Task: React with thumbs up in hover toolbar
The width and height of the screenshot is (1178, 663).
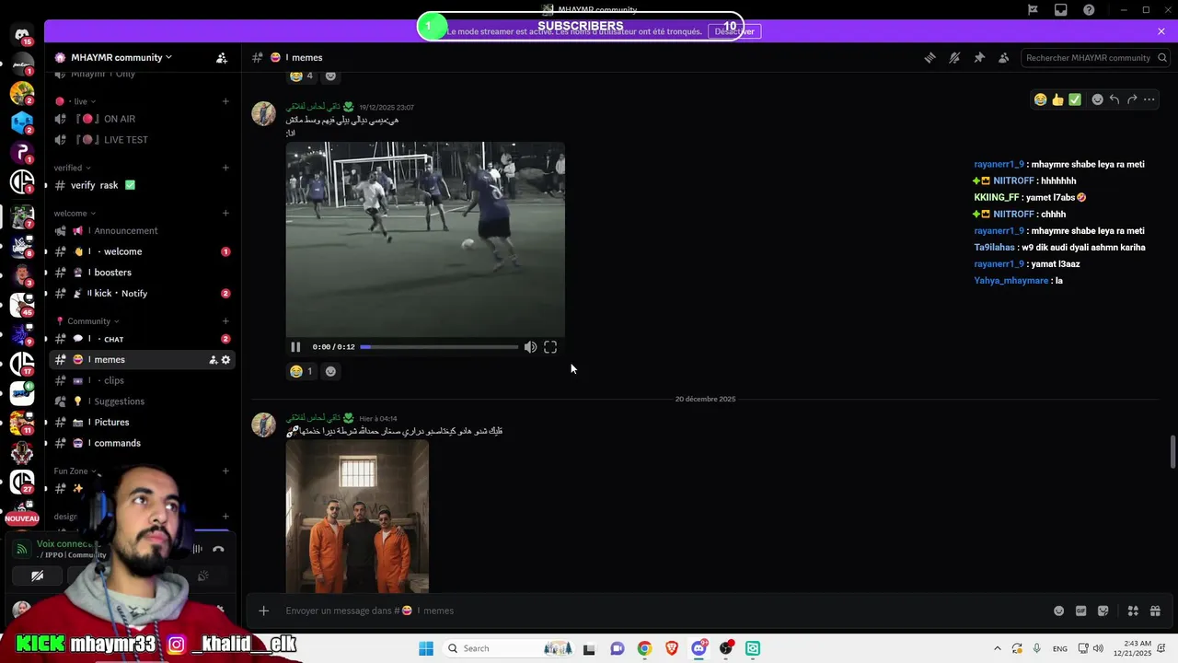Action: [1057, 99]
